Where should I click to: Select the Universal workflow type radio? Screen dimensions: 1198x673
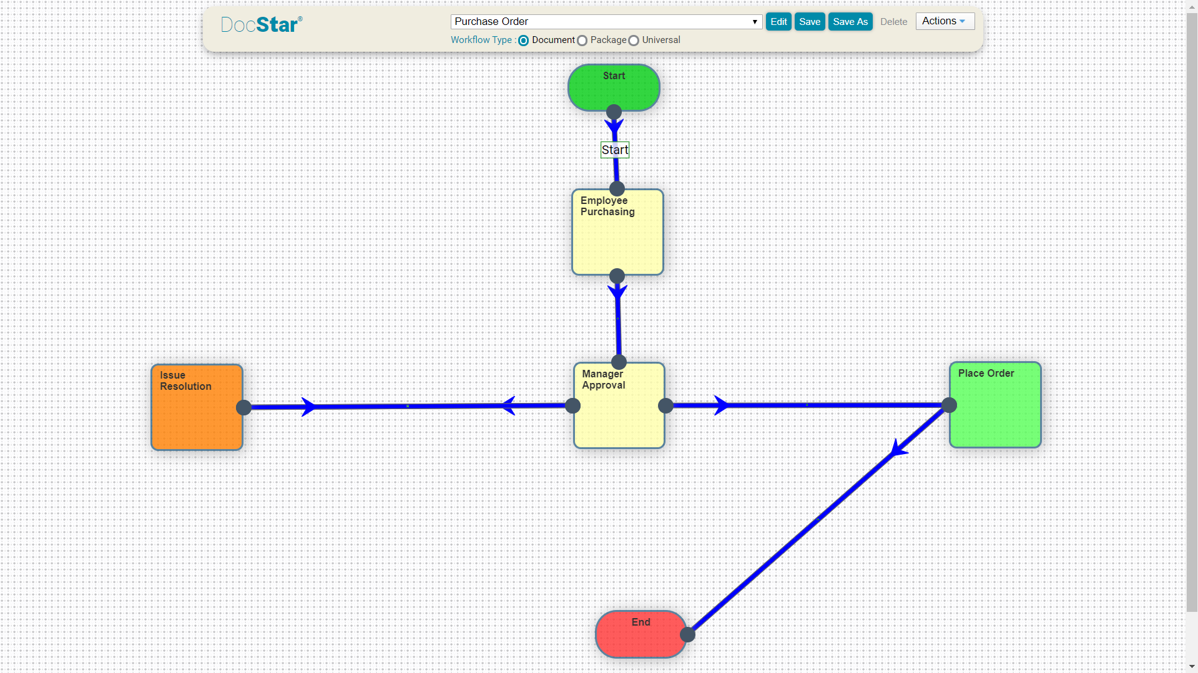click(x=634, y=41)
